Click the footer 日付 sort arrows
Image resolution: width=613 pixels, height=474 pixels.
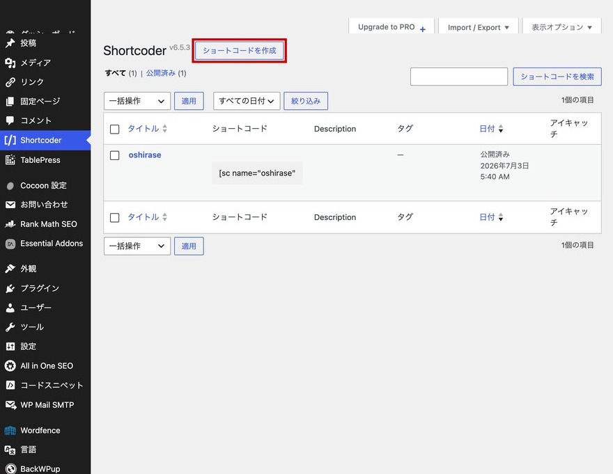pyautogui.click(x=501, y=217)
